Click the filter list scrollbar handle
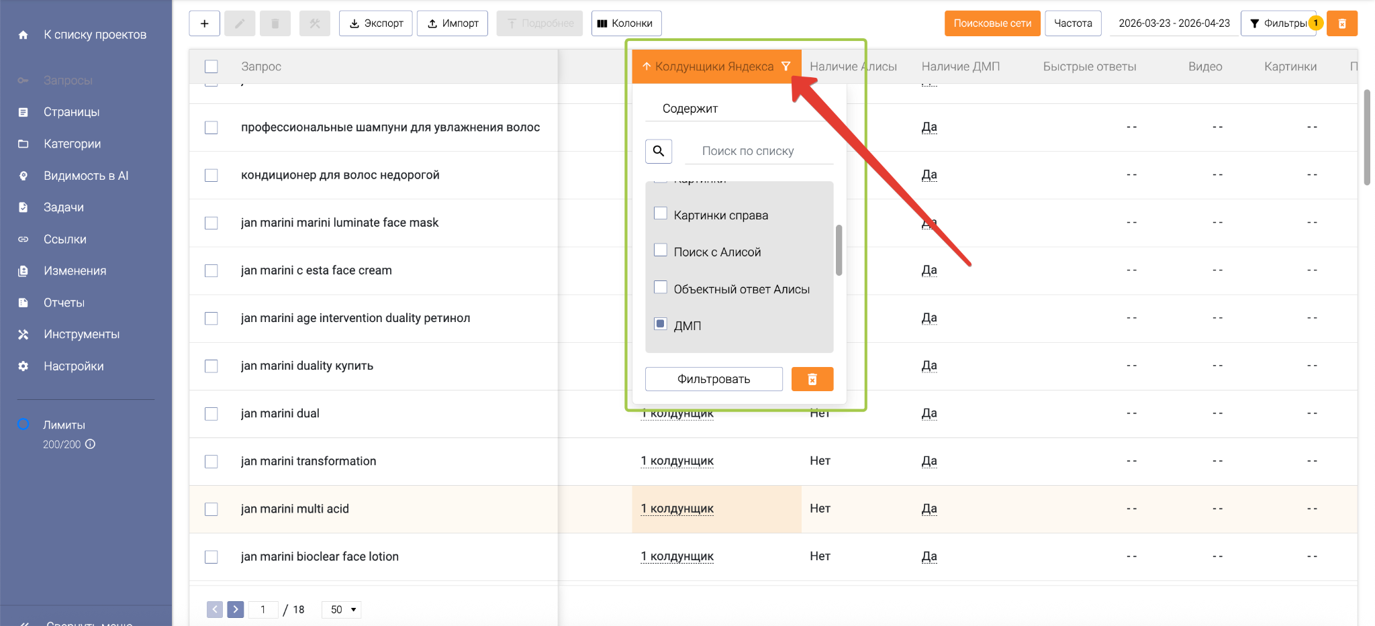Screen dimensions: 1375x626 coord(839,250)
